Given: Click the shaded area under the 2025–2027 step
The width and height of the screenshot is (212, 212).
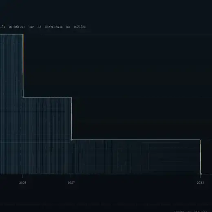Looking at the screenshot, I should [47, 136].
